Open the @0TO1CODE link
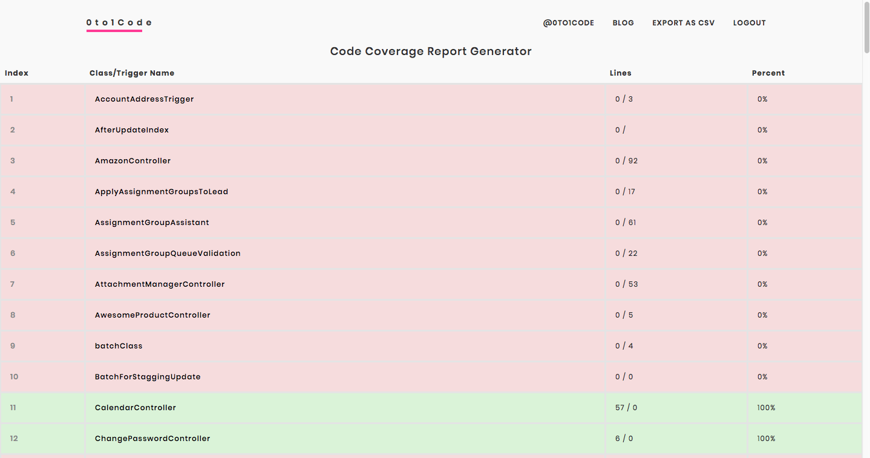The image size is (870, 458). [568, 23]
